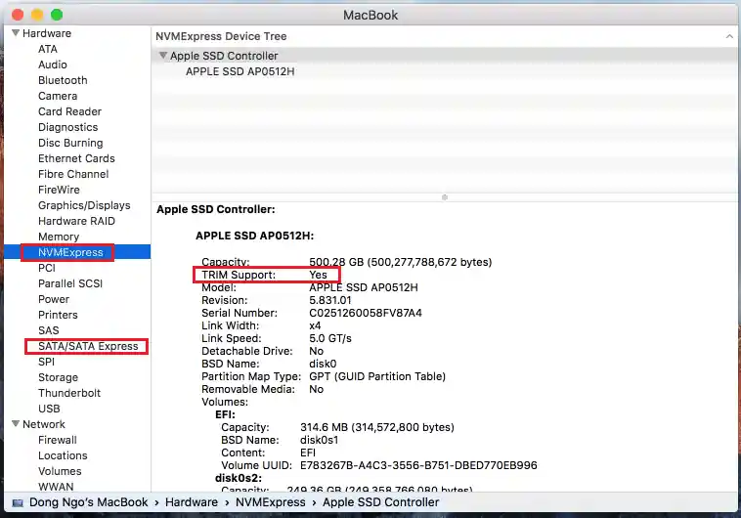Viewport: 741px width, 518px height.
Task: Click the computer icon in the path bar
Action: click(18, 503)
